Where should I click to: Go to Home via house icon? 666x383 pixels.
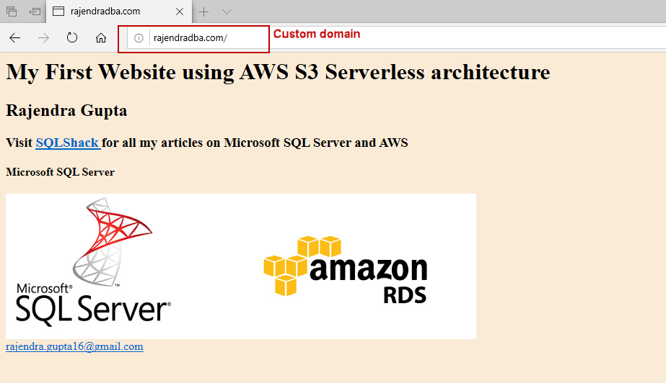(101, 38)
